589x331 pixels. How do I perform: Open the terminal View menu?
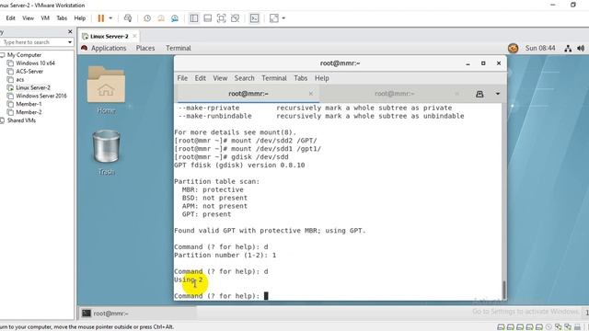[x=220, y=78]
